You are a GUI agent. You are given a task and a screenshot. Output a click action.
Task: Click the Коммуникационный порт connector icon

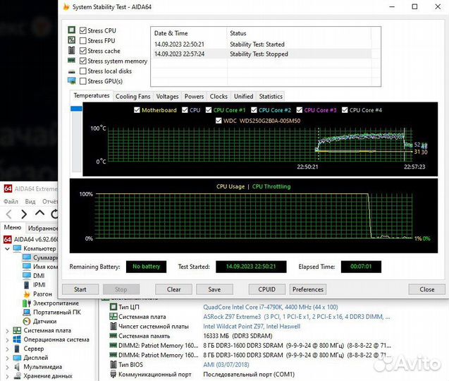113,374
